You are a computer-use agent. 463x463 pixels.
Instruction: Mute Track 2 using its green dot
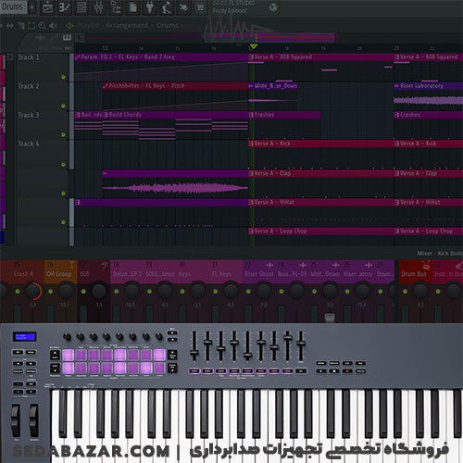pyautogui.click(x=63, y=106)
